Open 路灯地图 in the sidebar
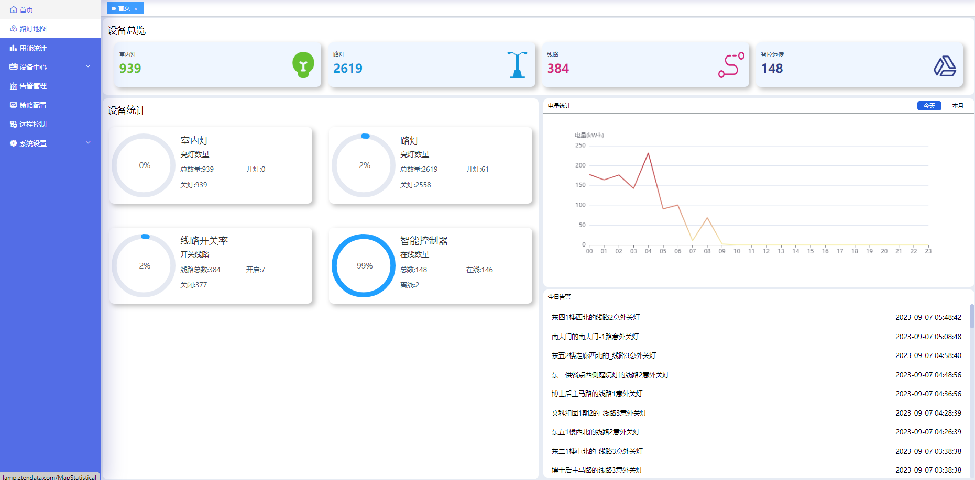 click(33, 29)
